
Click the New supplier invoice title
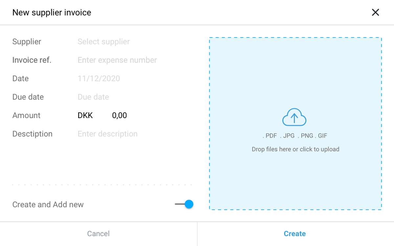coord(52,12)
